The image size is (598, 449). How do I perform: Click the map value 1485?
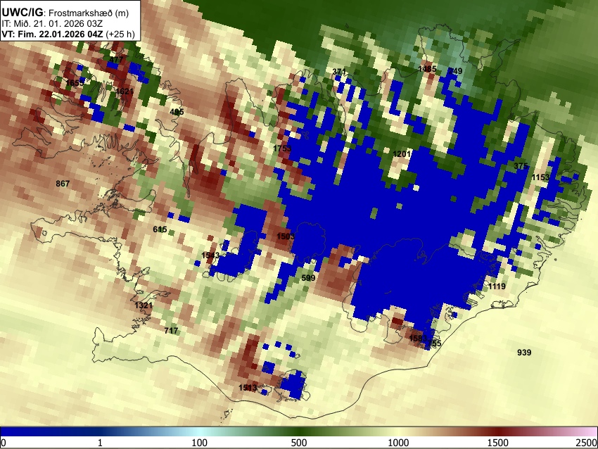point(427,69)
